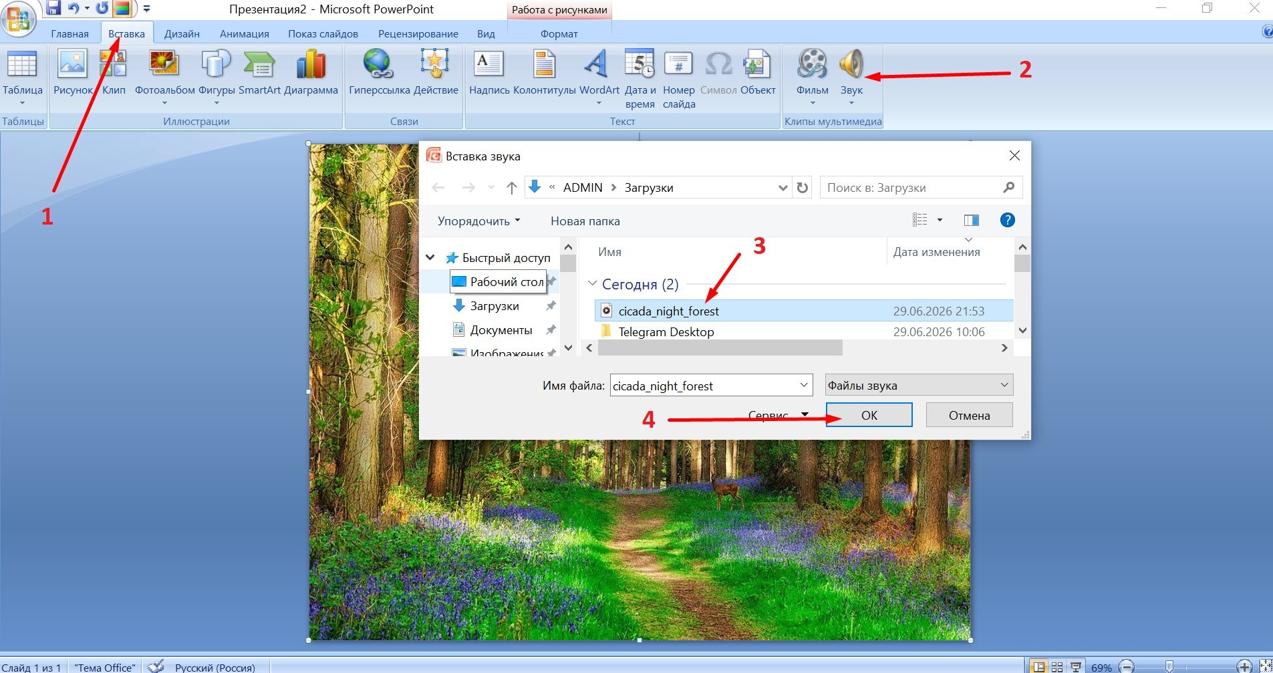Open the Имя файла combo box dropdown
The image size is (1273, 673).
[804, 386]
